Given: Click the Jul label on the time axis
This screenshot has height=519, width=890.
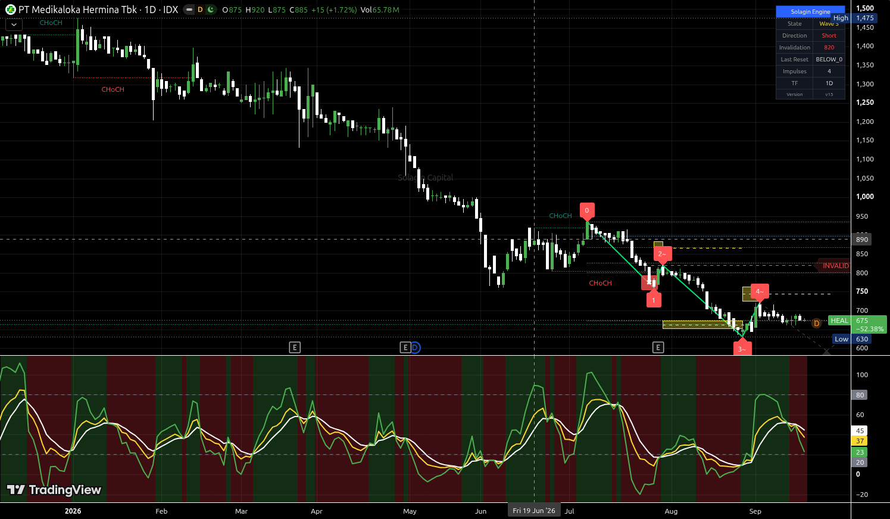Looking at the screenshot, I should coord(570,511).
